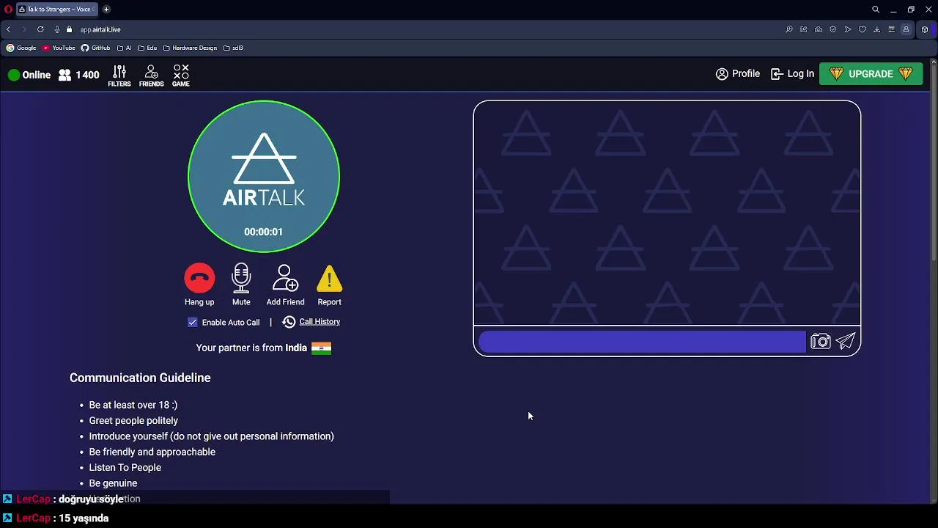Click the heart bookmark icon
Screen dimensions: 938x528
tap(863, 29)
